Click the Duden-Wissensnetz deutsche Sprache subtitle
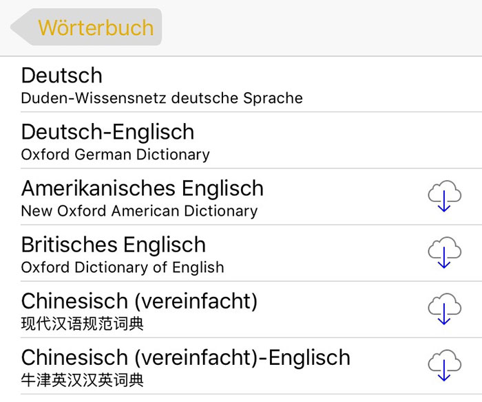This screenshot has height=402, width=482. [162, 98]
